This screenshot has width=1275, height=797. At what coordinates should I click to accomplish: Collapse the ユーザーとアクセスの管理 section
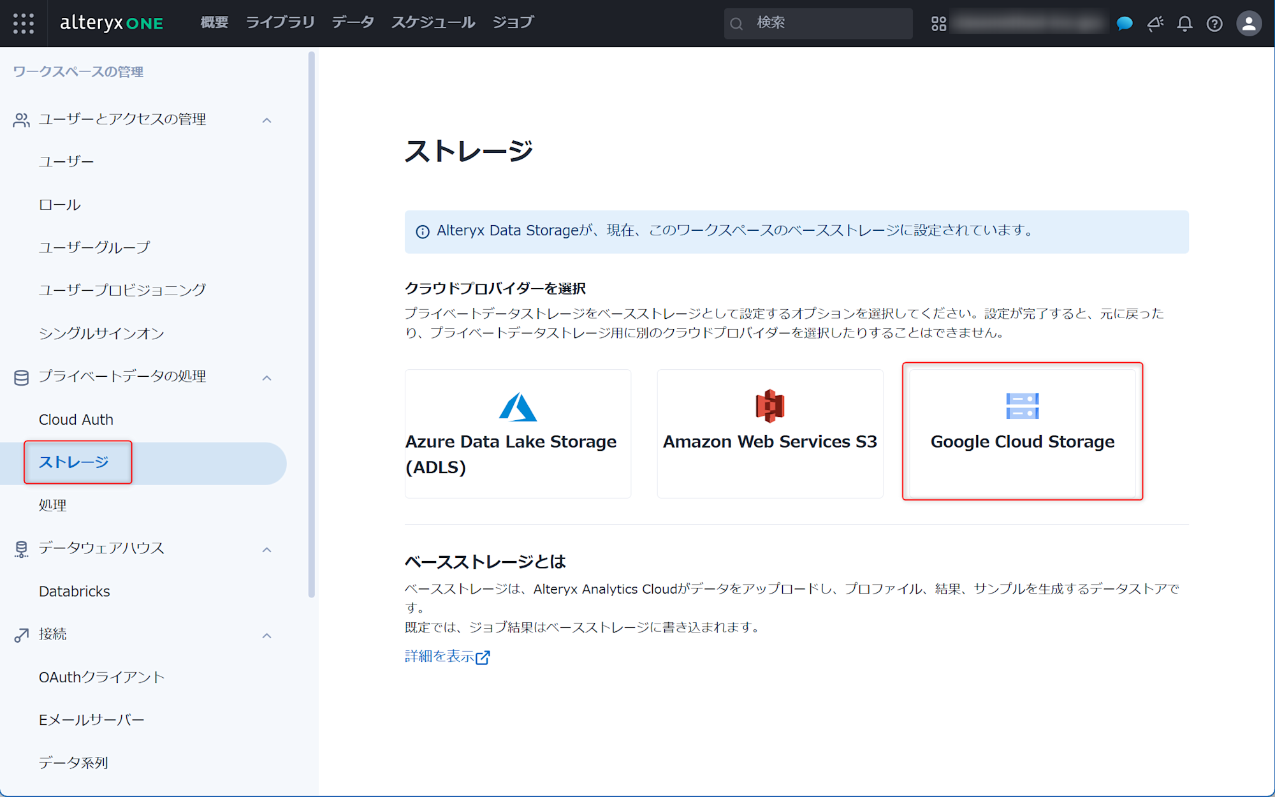pos(267,120)
